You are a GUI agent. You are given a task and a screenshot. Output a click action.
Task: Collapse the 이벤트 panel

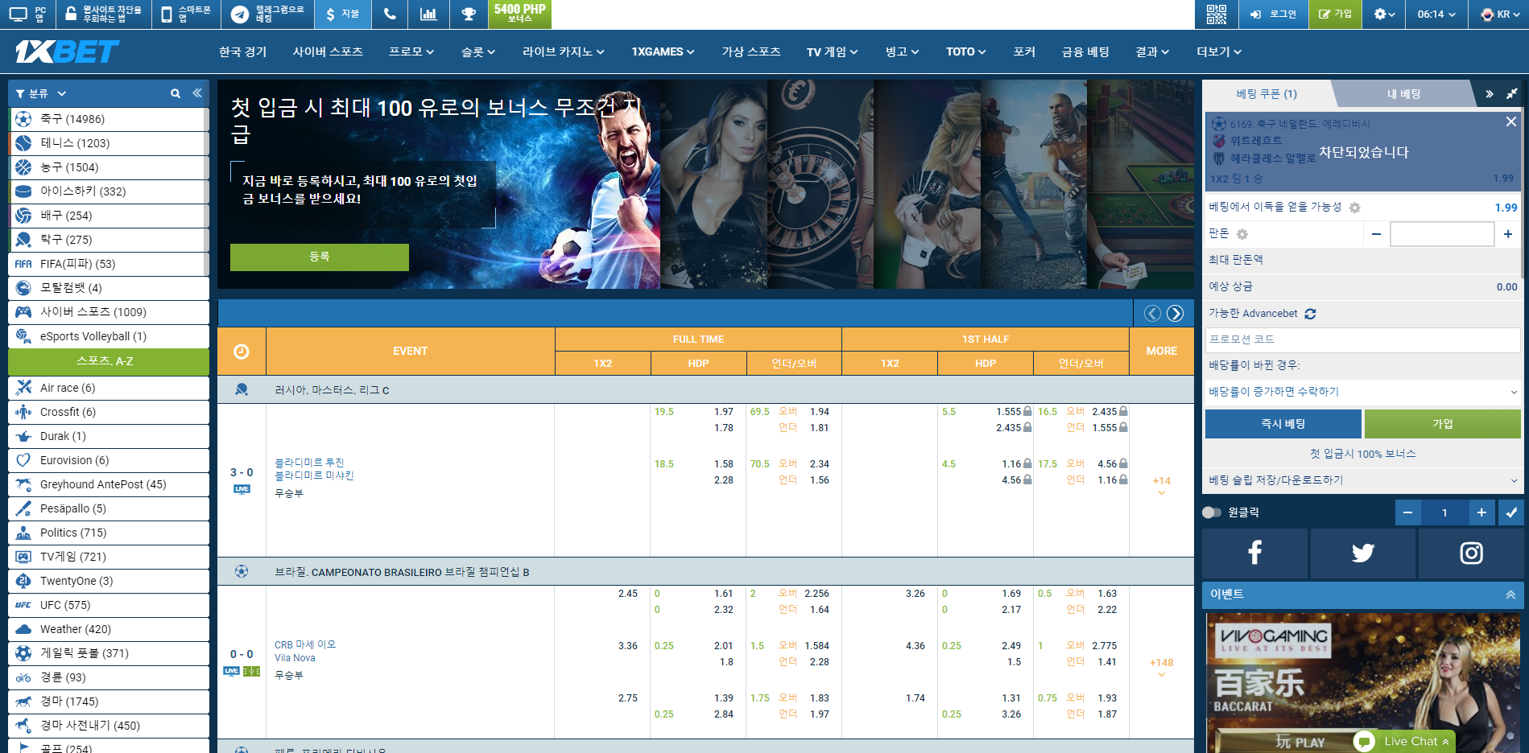(1510, 595)
